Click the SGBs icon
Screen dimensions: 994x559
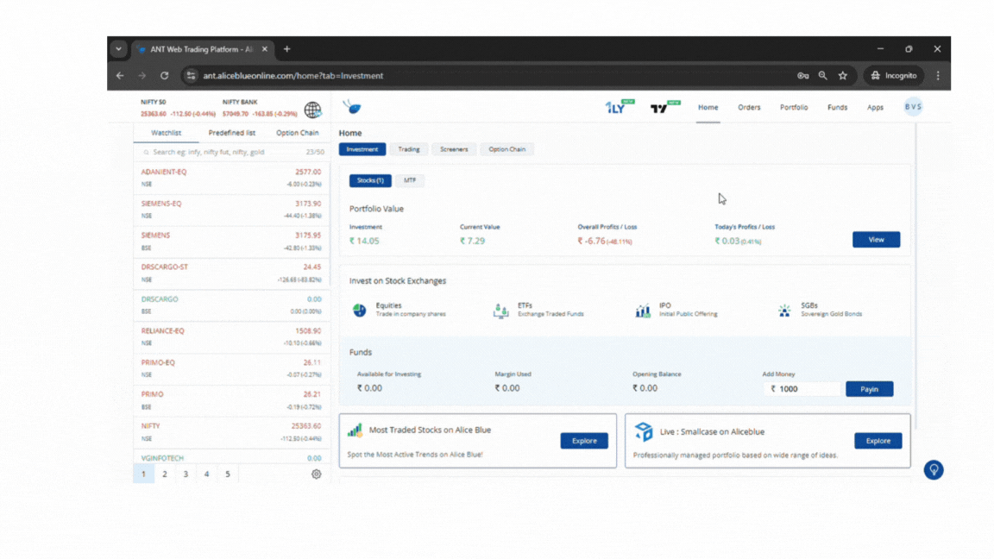(785, 311)
